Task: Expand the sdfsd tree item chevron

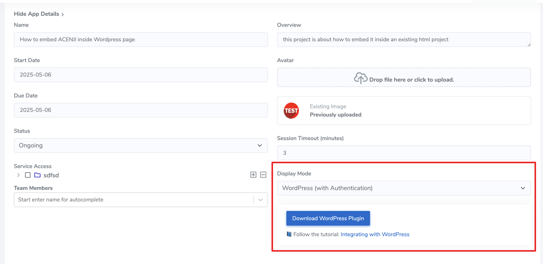Action: [x=18, y=175]
